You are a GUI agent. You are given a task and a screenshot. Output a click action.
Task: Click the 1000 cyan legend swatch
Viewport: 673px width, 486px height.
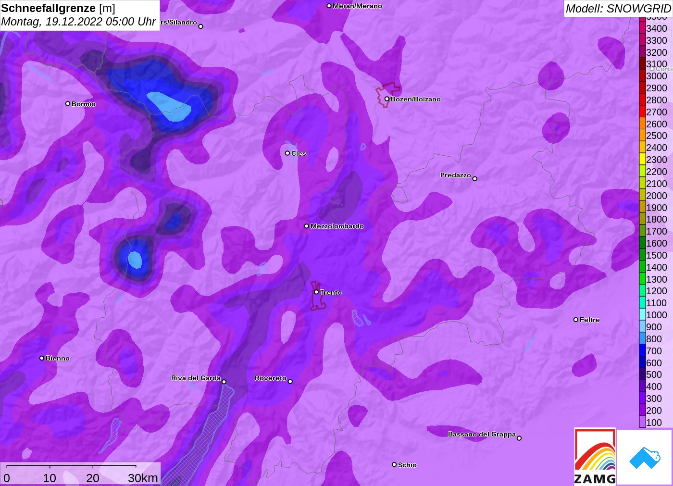point(642,314)
